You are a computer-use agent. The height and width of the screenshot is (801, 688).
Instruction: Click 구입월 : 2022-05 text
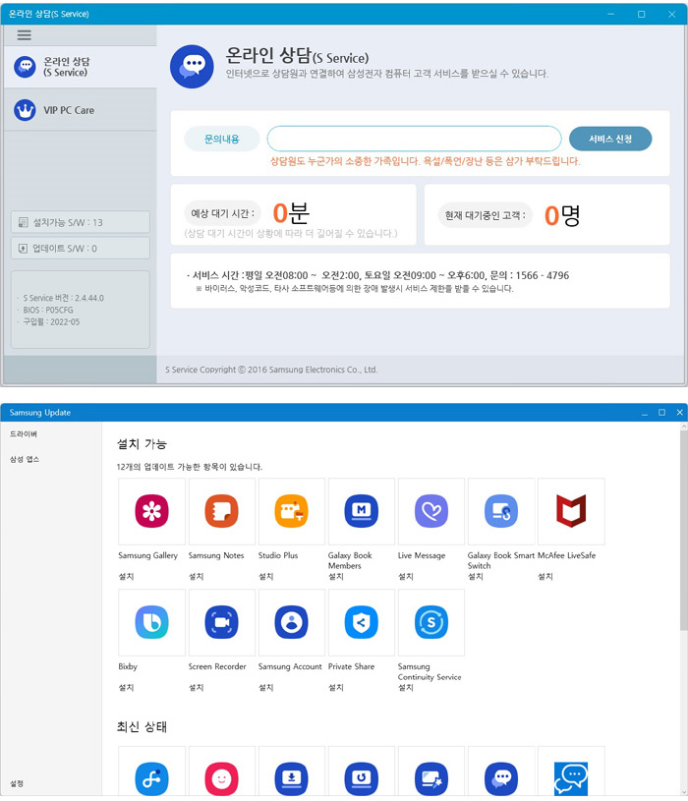point(51,321)
